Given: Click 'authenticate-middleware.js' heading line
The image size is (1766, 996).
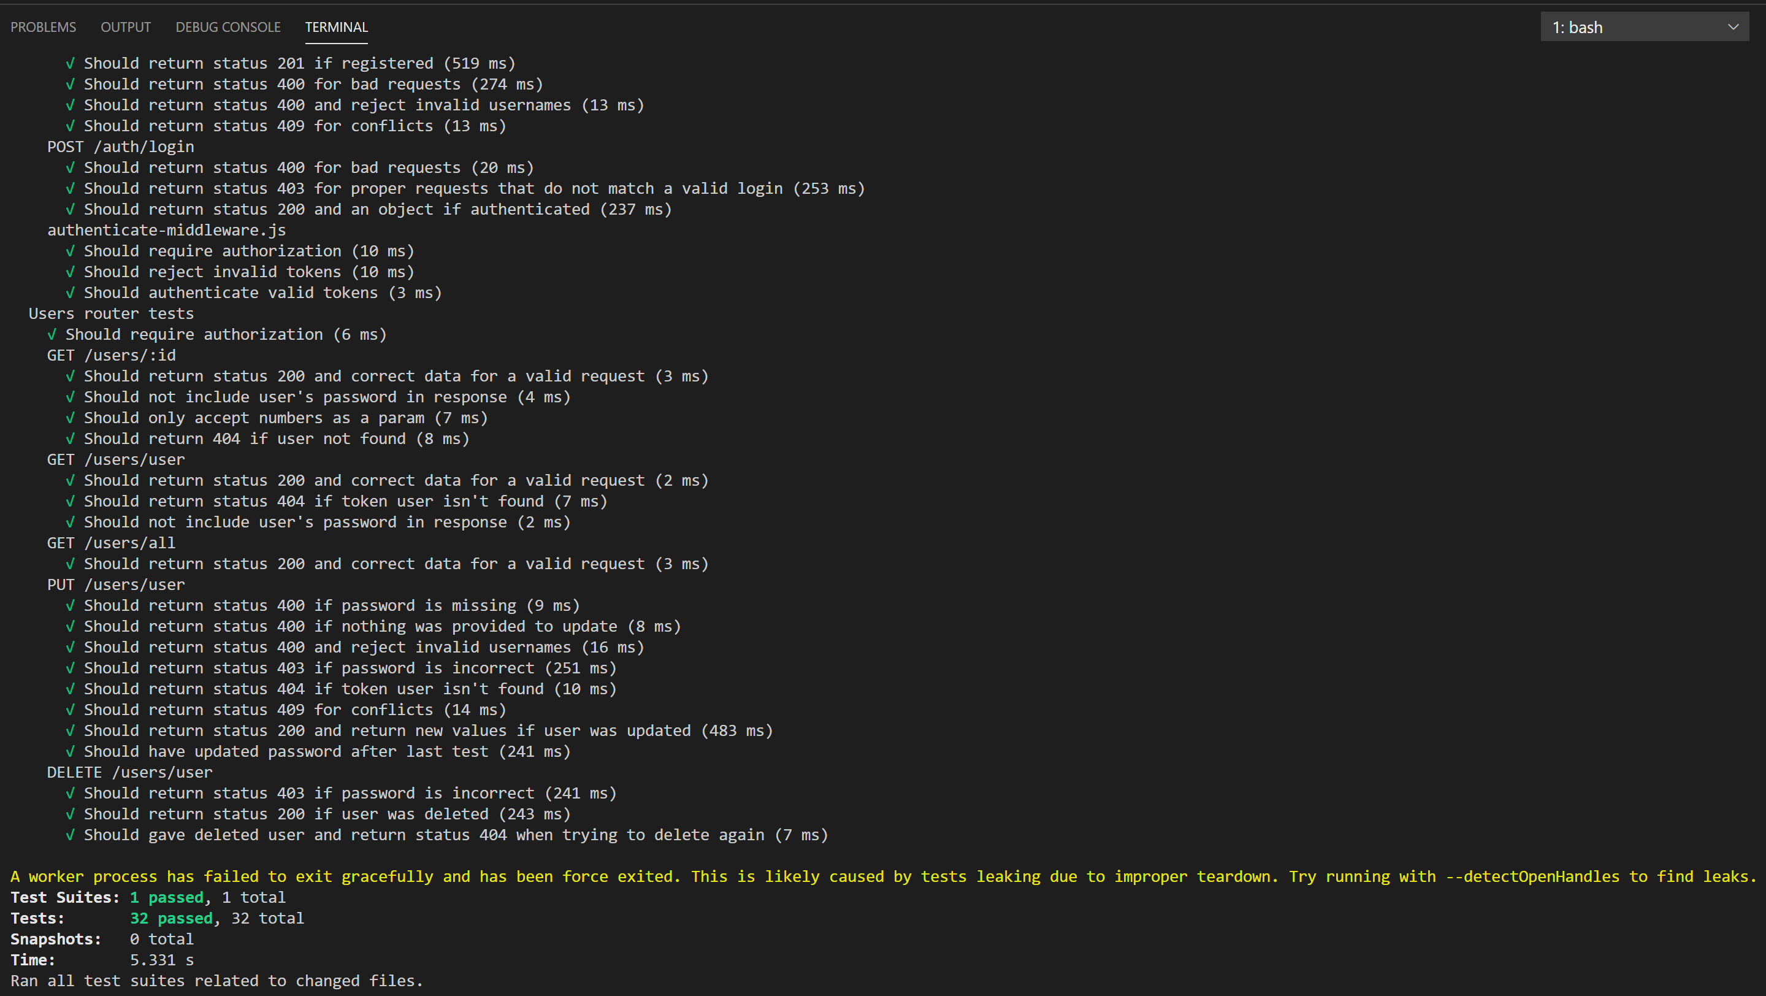Looking at the screenshot, I should 167,231.
